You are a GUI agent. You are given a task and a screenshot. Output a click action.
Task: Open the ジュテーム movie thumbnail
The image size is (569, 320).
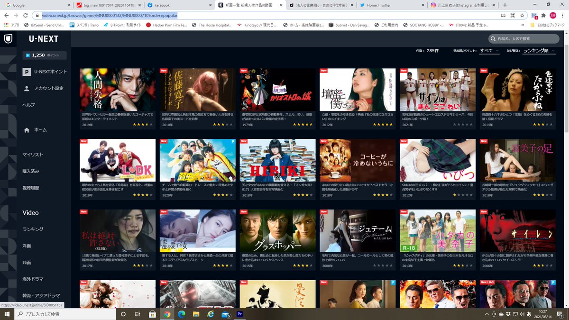click(358, 231)
